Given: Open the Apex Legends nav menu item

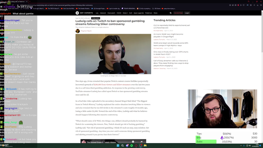Looking at the screenshot, I should (x=138, y=13).
